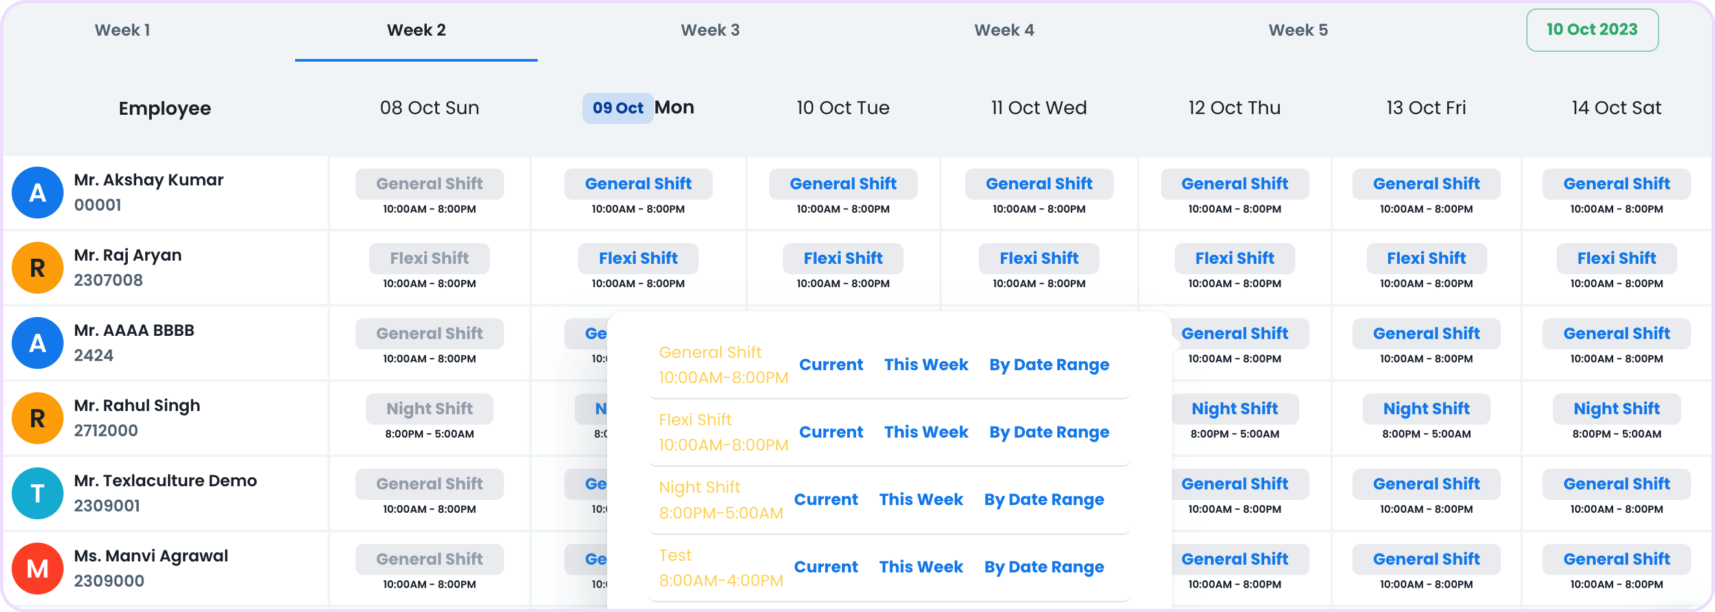
Task: Click Current next to General Shift
Action: pos(831,364)
